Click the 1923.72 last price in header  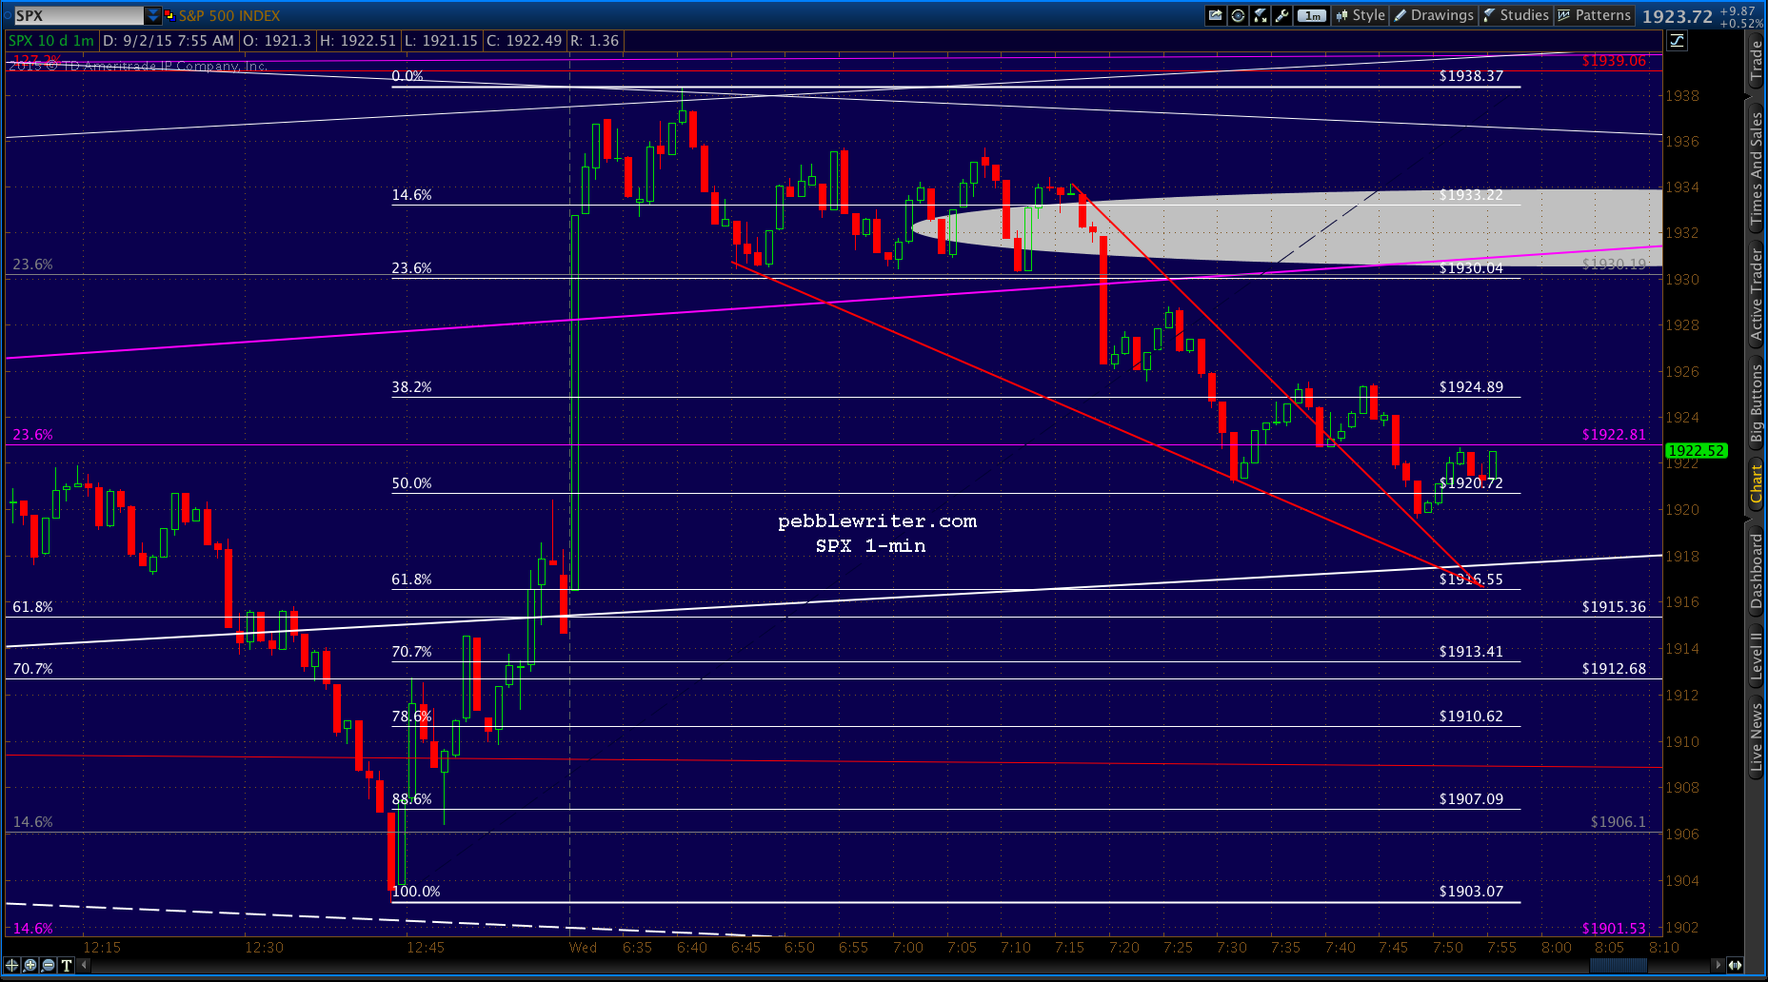coord(1677,16)
